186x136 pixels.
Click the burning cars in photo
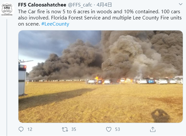[110, 81]
